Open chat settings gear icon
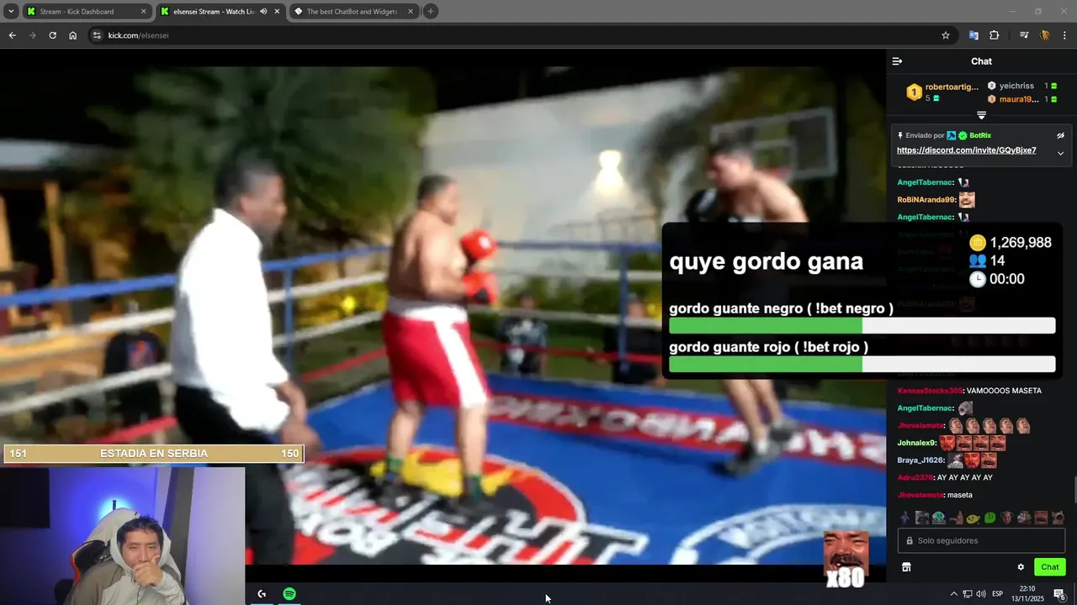Image resolution: width=1077 pixels, height=605 pixels. (1021, 567)
